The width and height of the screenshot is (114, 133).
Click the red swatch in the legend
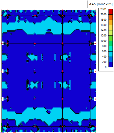click(110, 12)
